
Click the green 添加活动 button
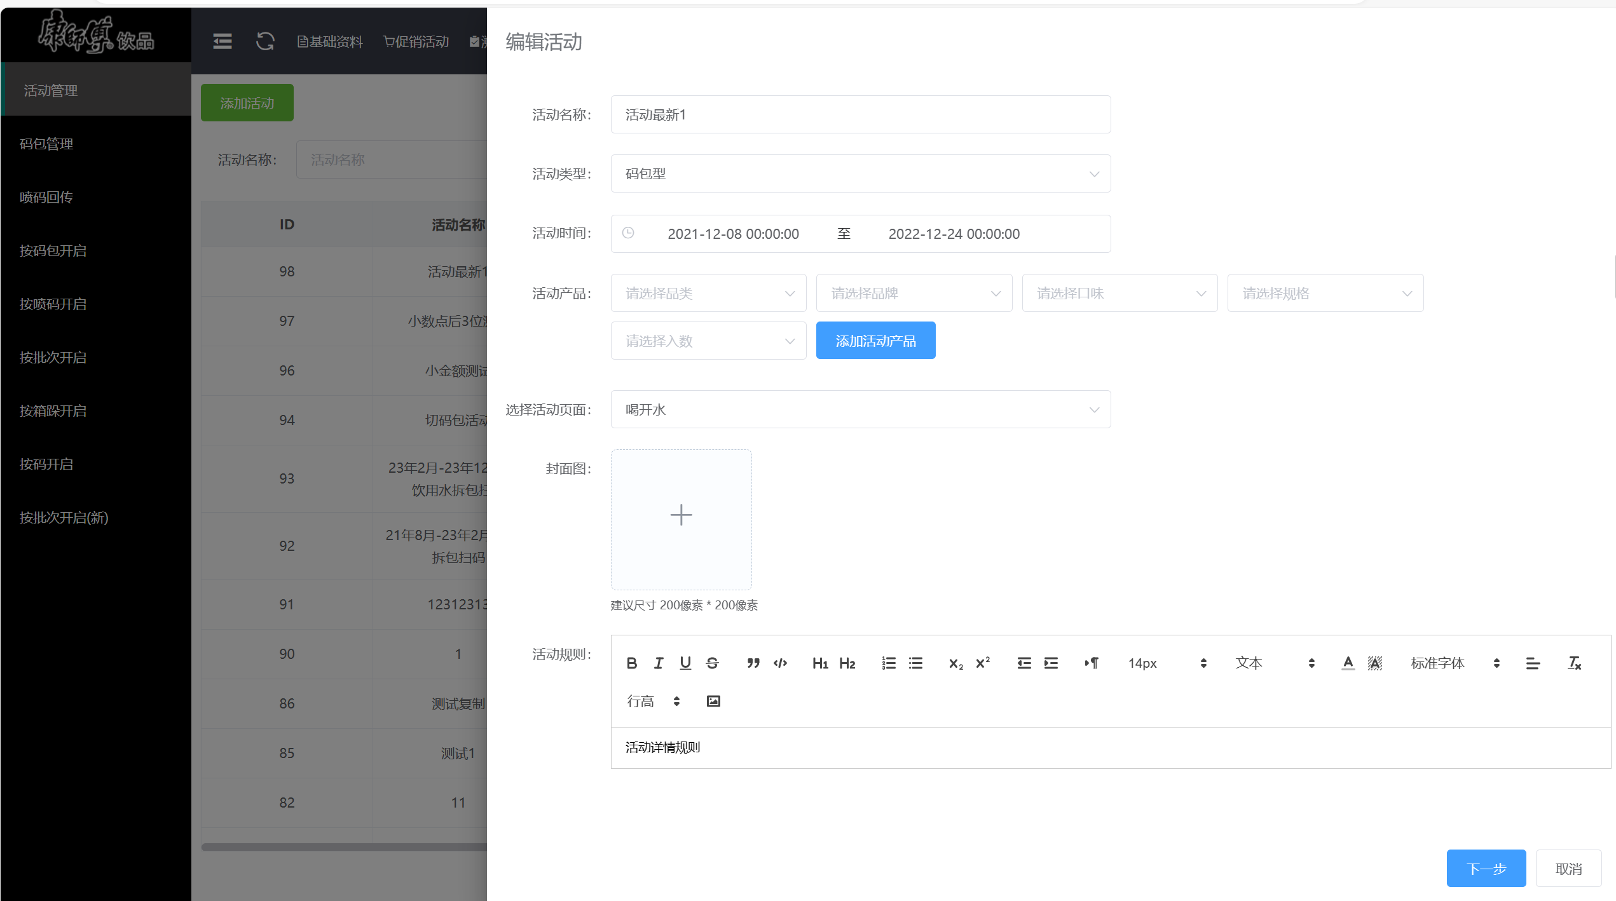[247, 102]
